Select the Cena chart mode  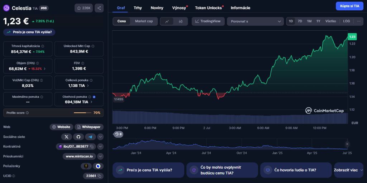coord(121,21)
